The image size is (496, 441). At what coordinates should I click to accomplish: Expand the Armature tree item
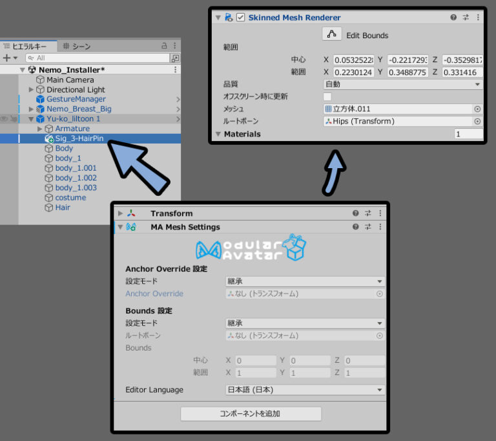click(x=40, y=129)
